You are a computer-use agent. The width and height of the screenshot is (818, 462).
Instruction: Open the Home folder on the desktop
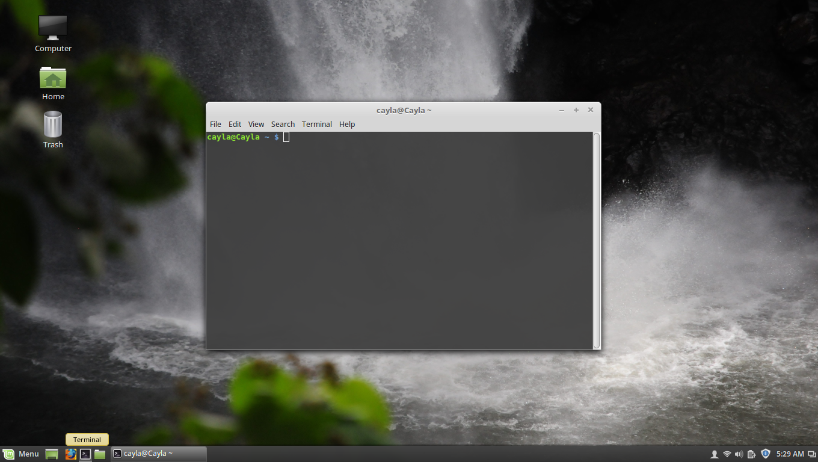coord(52,78)
